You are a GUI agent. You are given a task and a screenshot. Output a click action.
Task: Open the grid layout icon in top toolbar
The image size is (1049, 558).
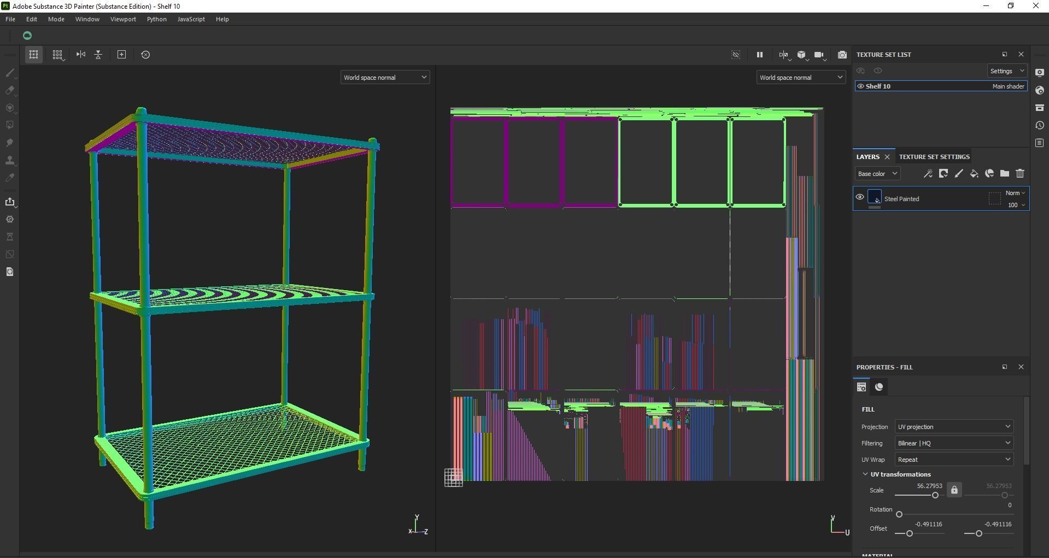pyautogui.click(x=57, y=55)
